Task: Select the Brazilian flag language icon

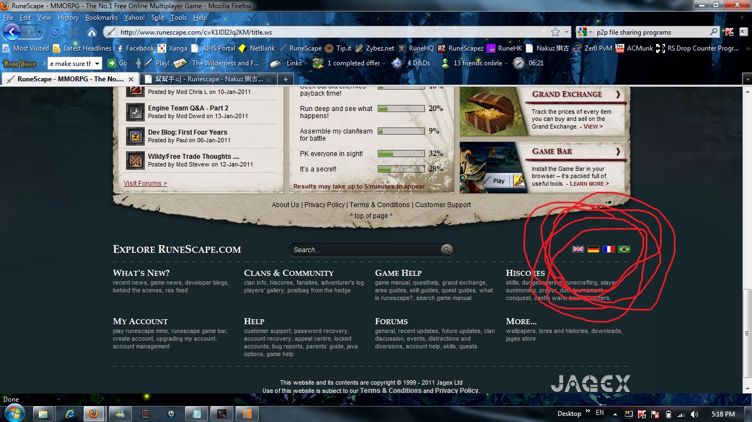Action: 624,249
